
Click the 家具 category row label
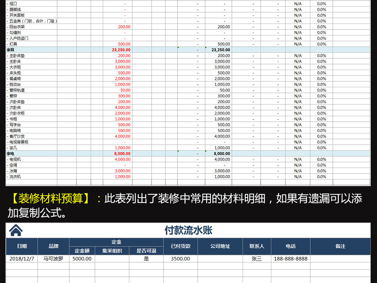[11, 50]
